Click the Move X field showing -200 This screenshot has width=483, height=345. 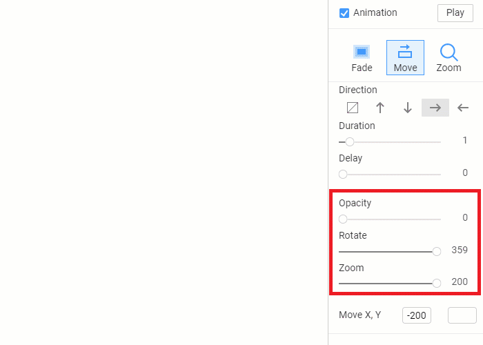(417, 315)
